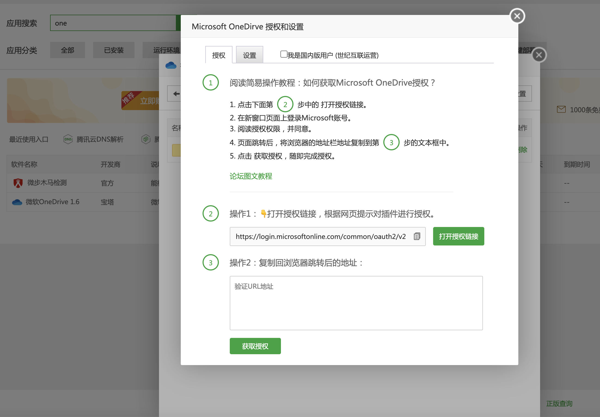Close the background plugin window
The height and width of the screenshot is (417, 600).
pyautogui.click(x=539, y=55)
